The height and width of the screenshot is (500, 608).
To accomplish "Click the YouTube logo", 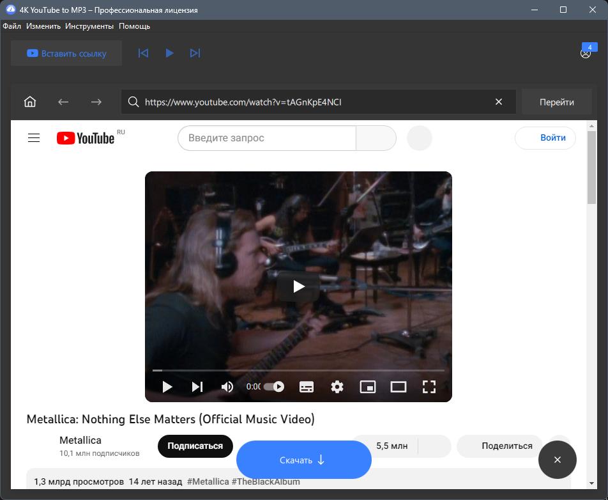I will tap(86, 138).
